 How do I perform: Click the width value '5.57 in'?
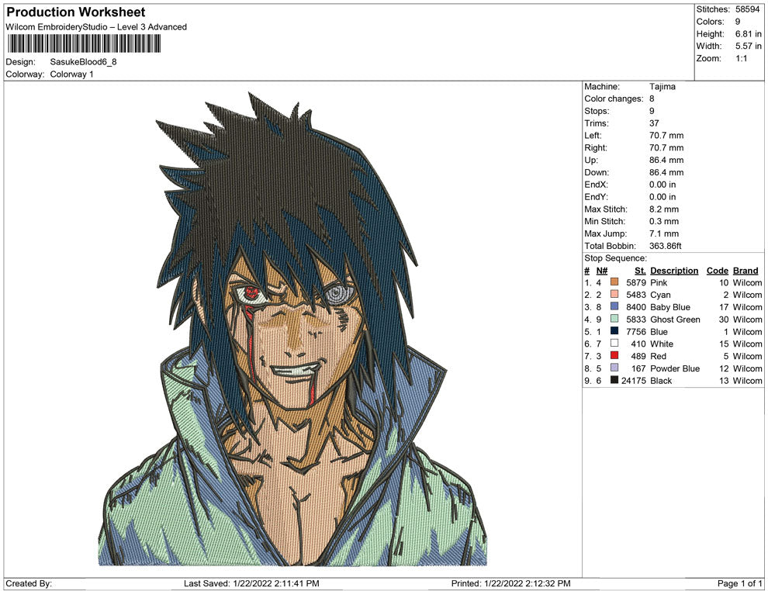(748, 46)
